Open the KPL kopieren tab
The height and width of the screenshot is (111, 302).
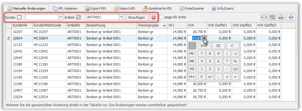pos(65,8)
